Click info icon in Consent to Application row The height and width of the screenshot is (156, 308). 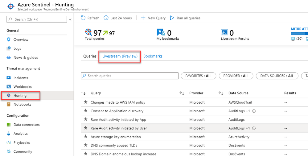tap(254, 111)
